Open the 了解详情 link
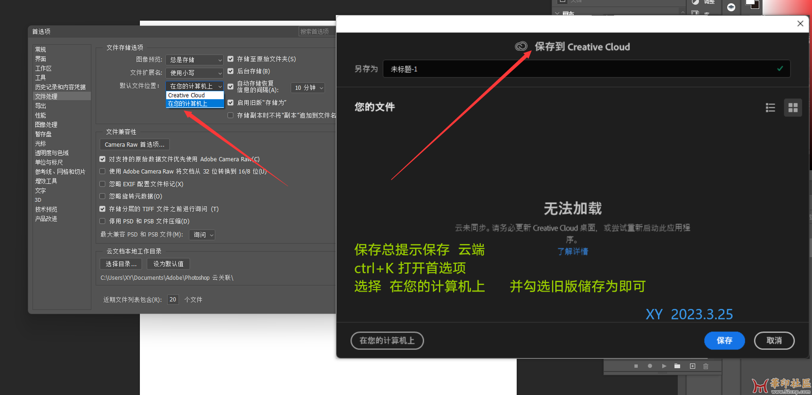This screenshot has width=812, height=395. tap(573, 252)
